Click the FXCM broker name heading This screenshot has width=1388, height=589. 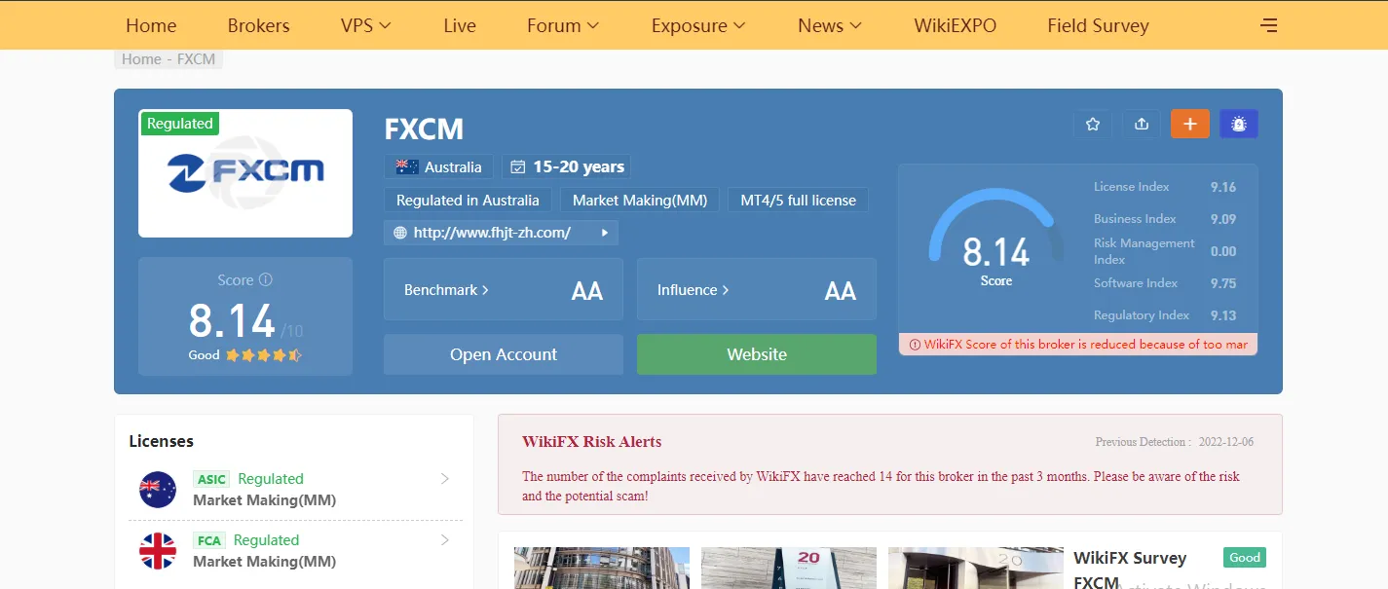click(424, 129)
